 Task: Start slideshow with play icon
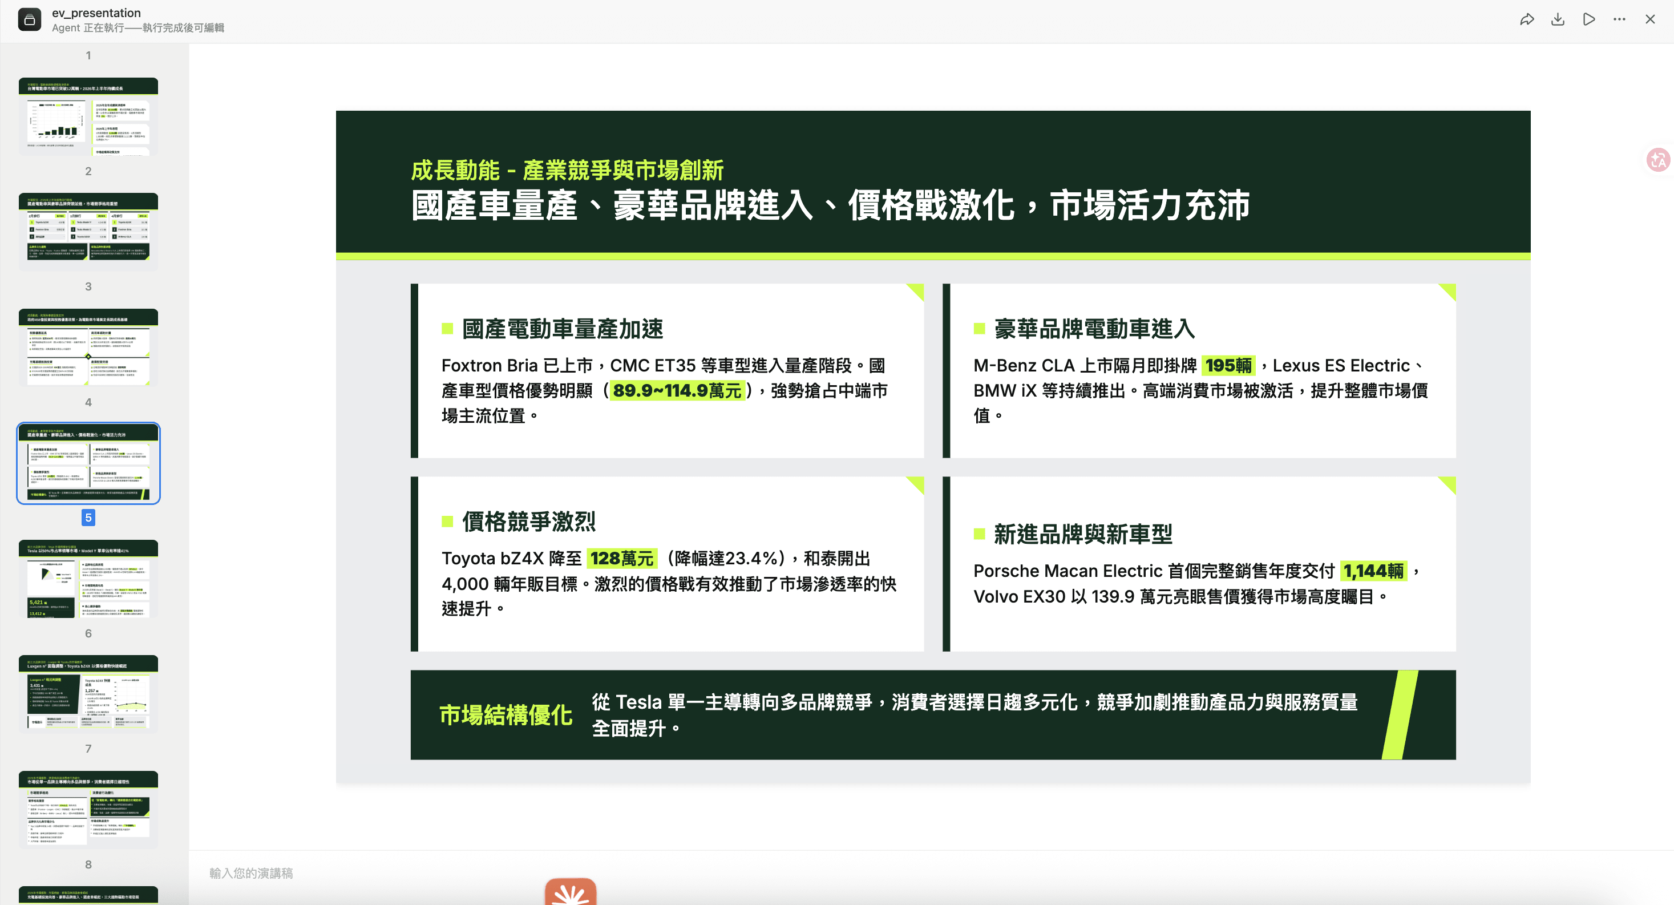point(1589,19)
